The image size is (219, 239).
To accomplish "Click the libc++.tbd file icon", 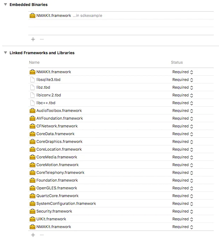I will click(32, 103).
